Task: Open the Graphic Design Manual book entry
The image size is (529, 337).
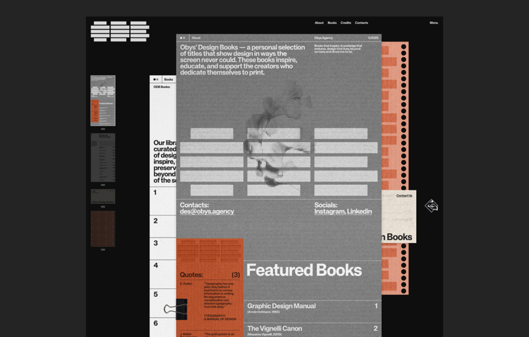Action: [x=281, y=306]
